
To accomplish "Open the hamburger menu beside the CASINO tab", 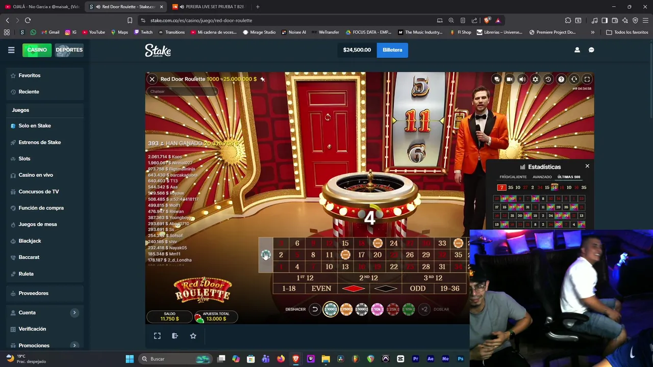I will pos(11,50).
